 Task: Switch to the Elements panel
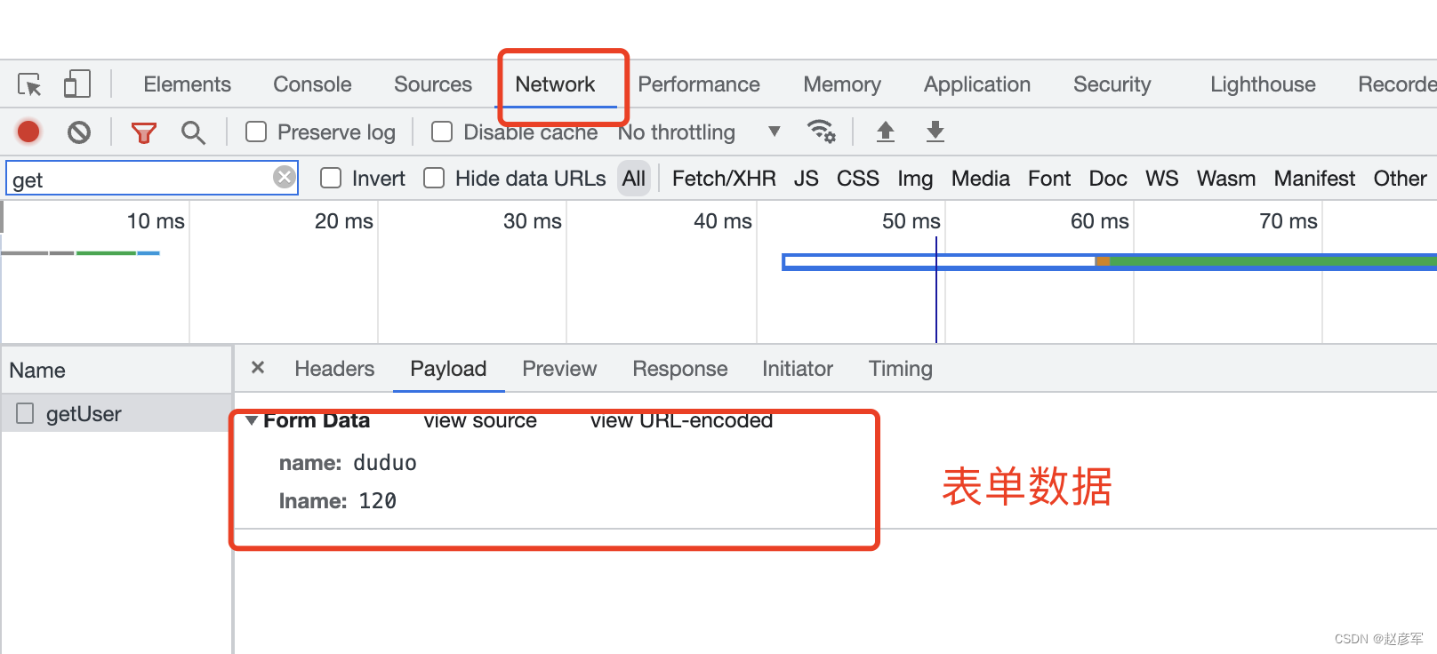coord(187,84)
